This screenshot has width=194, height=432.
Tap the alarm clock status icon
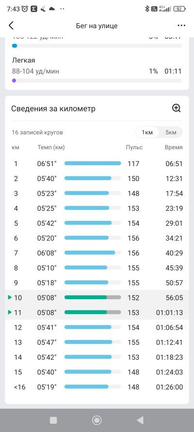25,9
